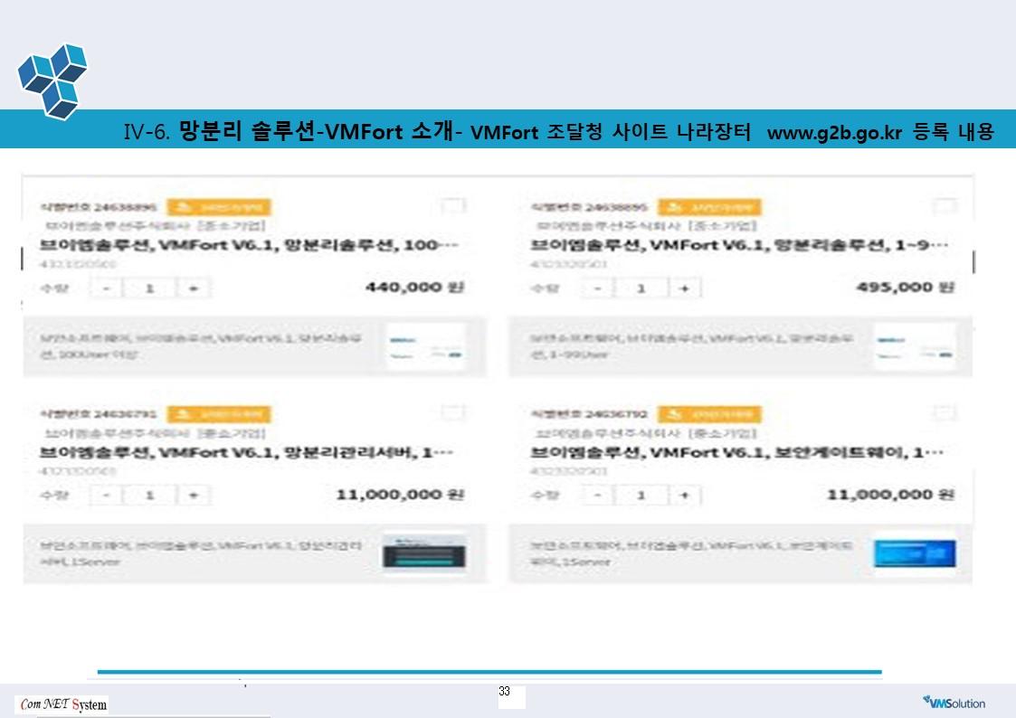
Task: Focus the quantity field on the 망분리관리서버 card
Action: (x=149, y=496)
